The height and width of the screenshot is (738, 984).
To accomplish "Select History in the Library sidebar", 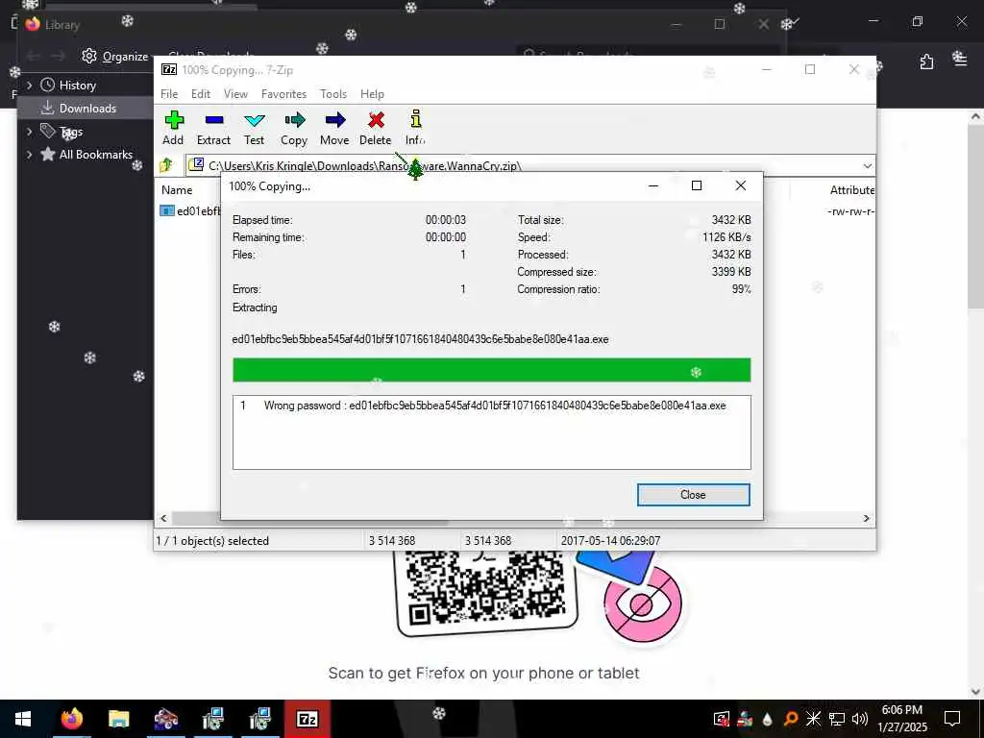I will tap(77, 85).
